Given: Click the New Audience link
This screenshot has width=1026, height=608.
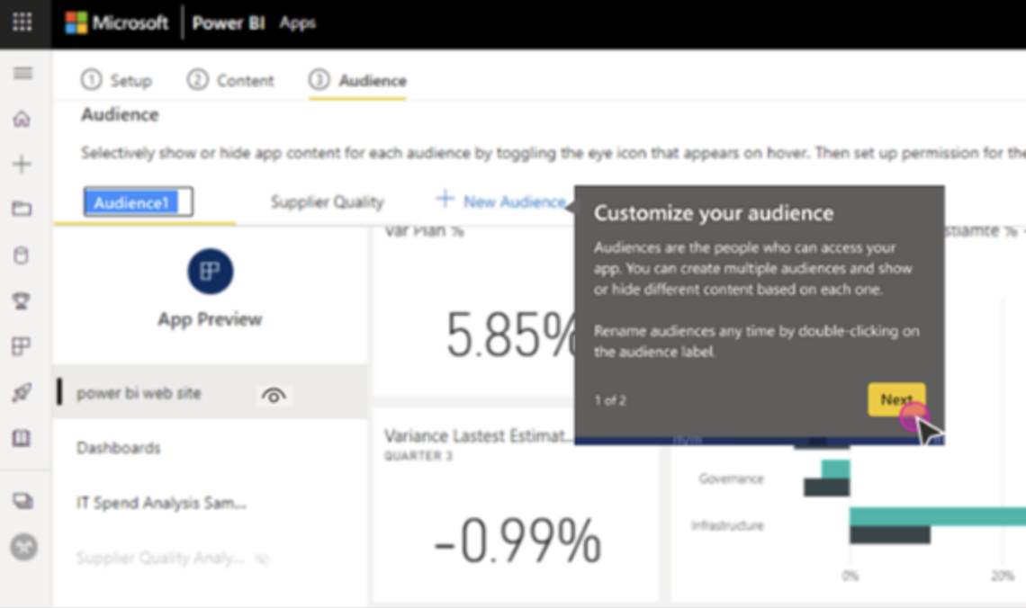Looking at the screenshot, I should (x=500, y=201).
